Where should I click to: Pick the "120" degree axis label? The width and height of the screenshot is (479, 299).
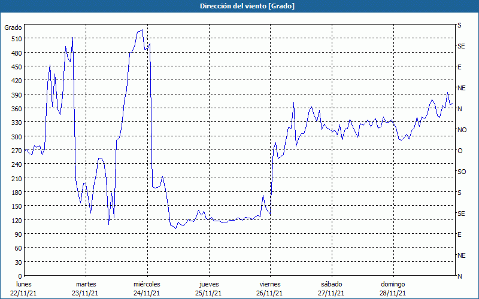16,220
